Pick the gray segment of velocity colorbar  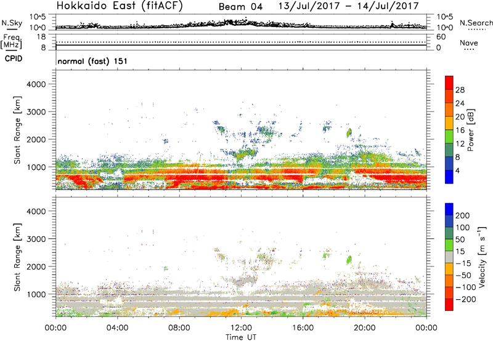point(449,257)
